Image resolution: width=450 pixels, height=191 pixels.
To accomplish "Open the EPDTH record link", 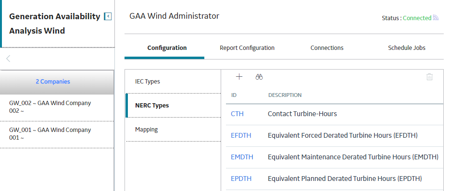I will [x=241, y=179].
